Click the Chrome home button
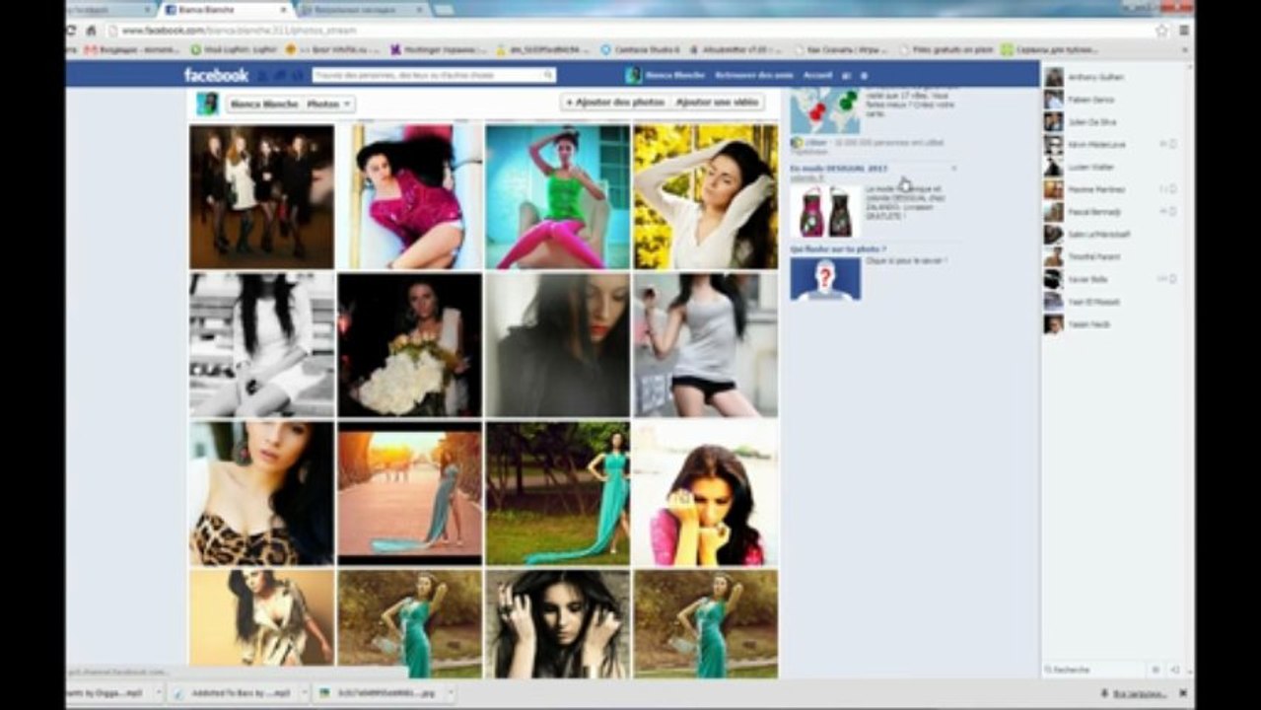1261x710 pixels. (x=91, y=31)
